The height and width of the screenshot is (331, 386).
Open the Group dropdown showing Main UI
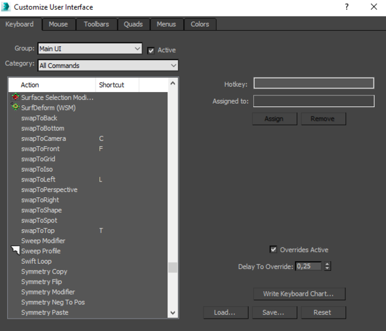click(90, 49)
